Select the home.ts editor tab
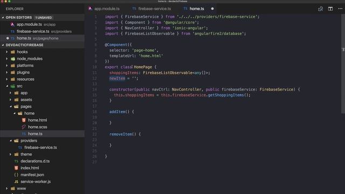The height and width of the screenshot is (194, 345). [197, 9]
